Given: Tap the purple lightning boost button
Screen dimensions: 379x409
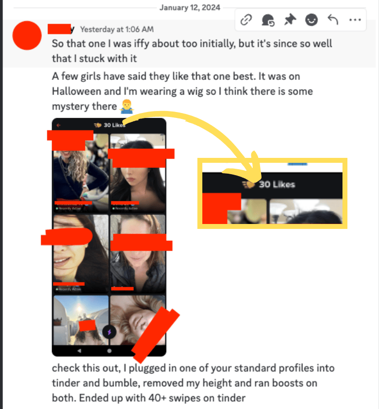Looking at the screenshot, I should coord(109,332).
